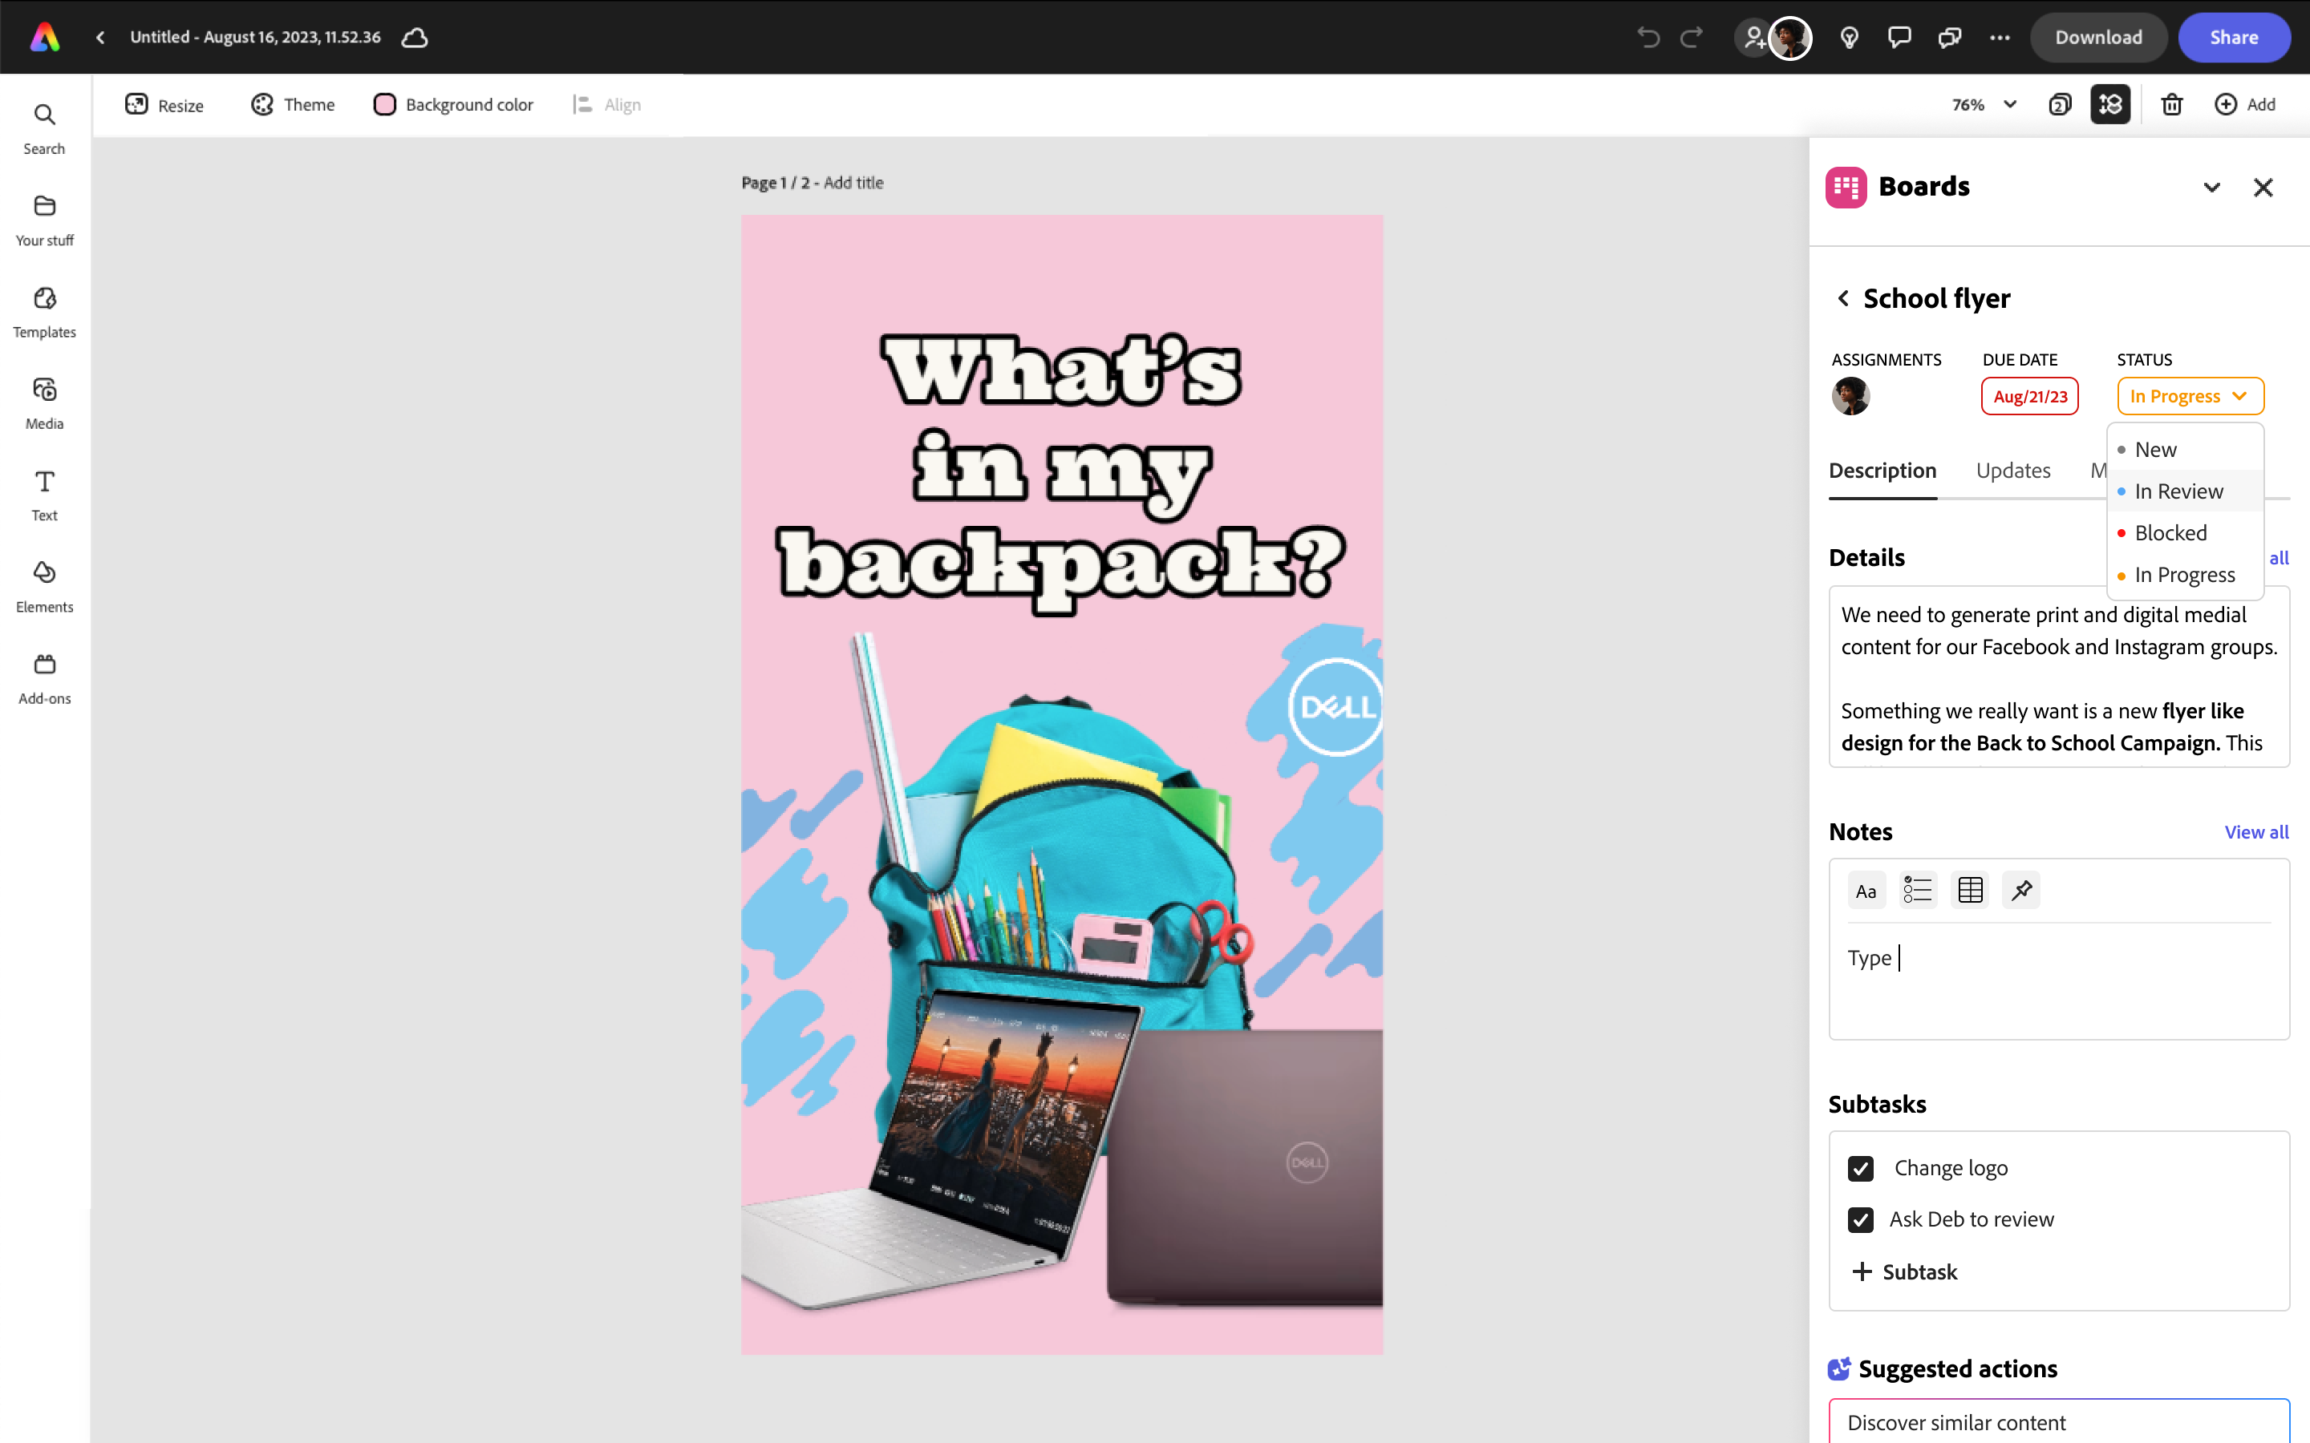Viewport: 2310px width, 1443px height.
Task: Delete page with trash icon
Action: click(x=2171, y=105)
